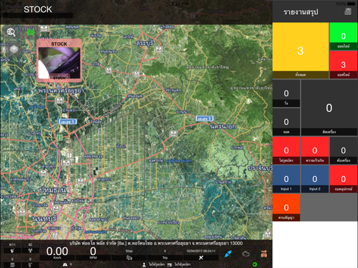Tap the GPS satellite signal icon
This screenshot has width=358, height=268.
point(12,251)
